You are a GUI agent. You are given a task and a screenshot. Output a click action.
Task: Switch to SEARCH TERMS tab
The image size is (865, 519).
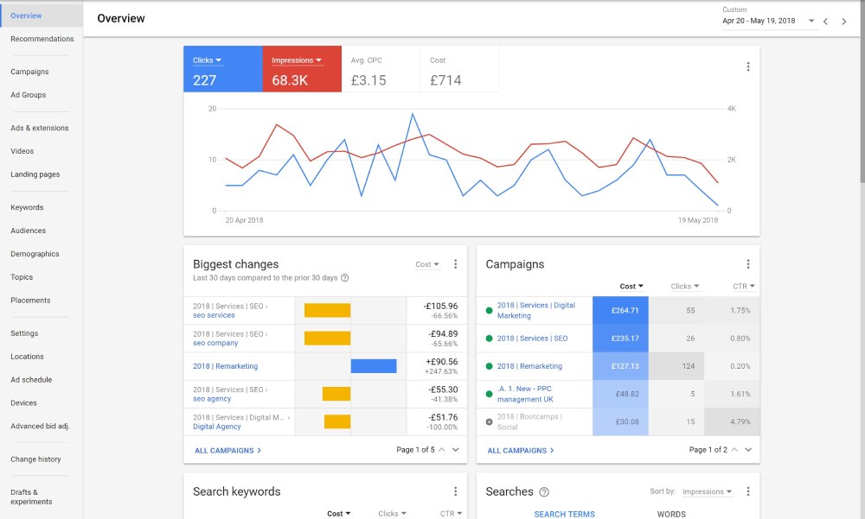[x=564, y=514]
